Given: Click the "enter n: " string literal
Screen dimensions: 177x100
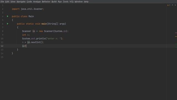Looking at the screenshot, I should point(54,39).
